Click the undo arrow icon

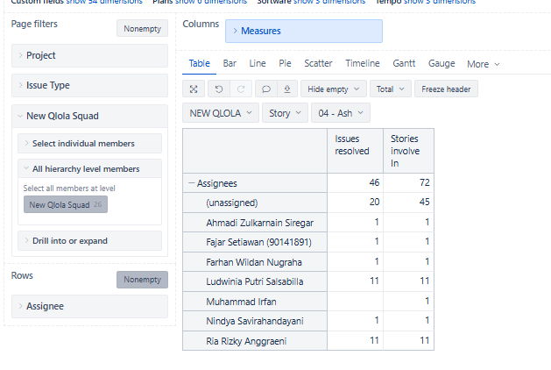(x=218, y=89)
